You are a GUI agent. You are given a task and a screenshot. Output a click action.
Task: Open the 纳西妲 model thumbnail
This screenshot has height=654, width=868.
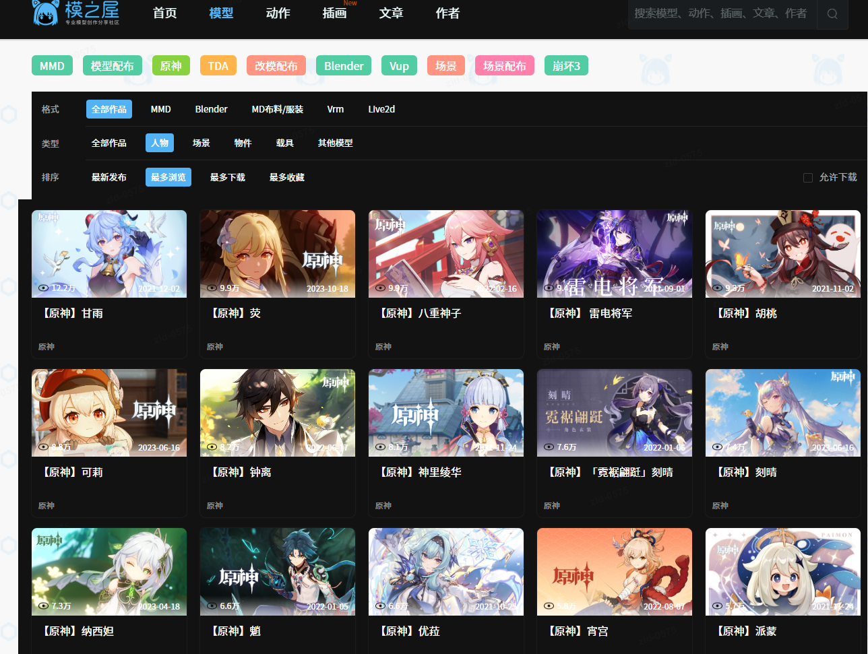tap(109, 572)
